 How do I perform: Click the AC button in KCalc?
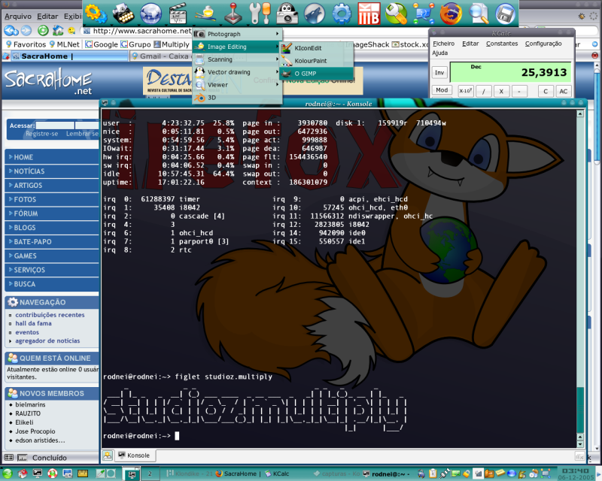(563, 91)
